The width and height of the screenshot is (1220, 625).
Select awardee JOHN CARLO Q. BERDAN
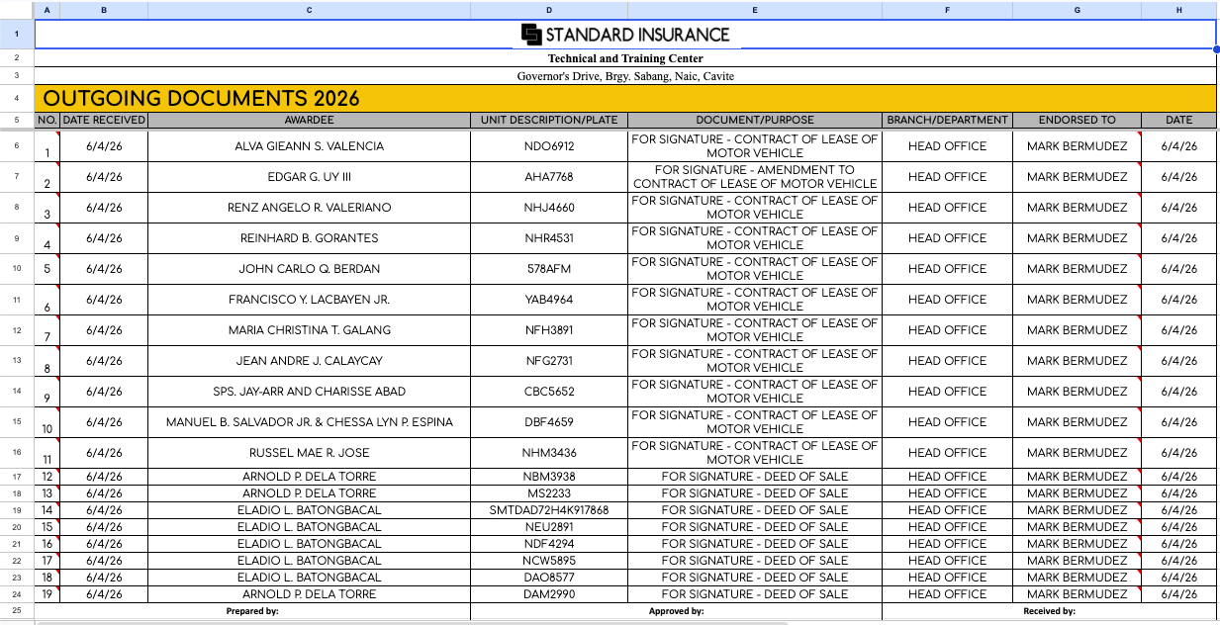pyautogui.click(x=309, y=269)
